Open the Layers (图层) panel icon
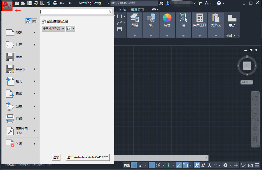Viewport: 262px width, 170px height. click(x=134, y=18)
